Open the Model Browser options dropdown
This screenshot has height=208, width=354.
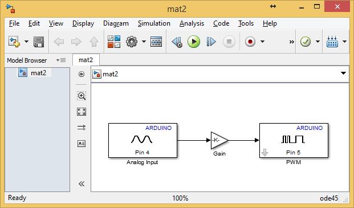click(61, 60)
